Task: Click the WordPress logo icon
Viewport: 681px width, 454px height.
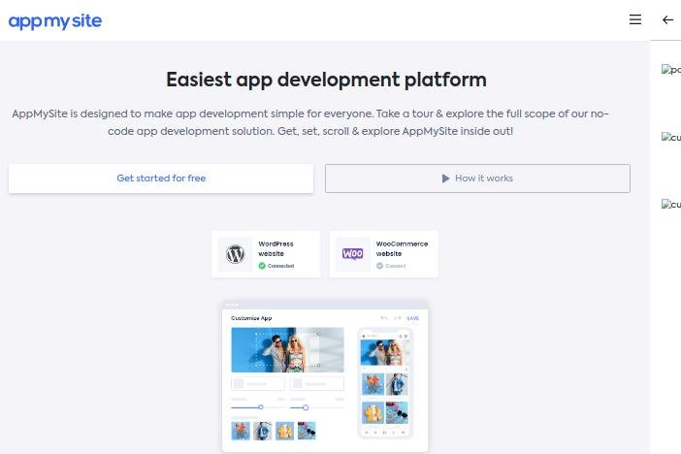Action: tap(235, 254)
